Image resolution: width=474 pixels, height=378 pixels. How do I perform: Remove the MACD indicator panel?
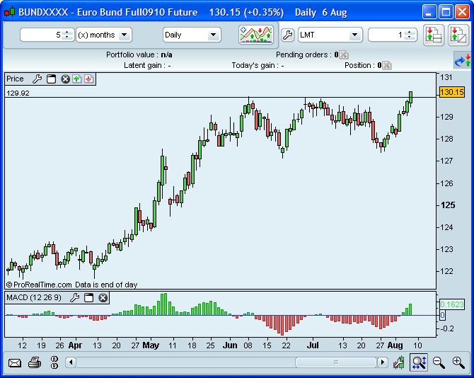[103, 298]
